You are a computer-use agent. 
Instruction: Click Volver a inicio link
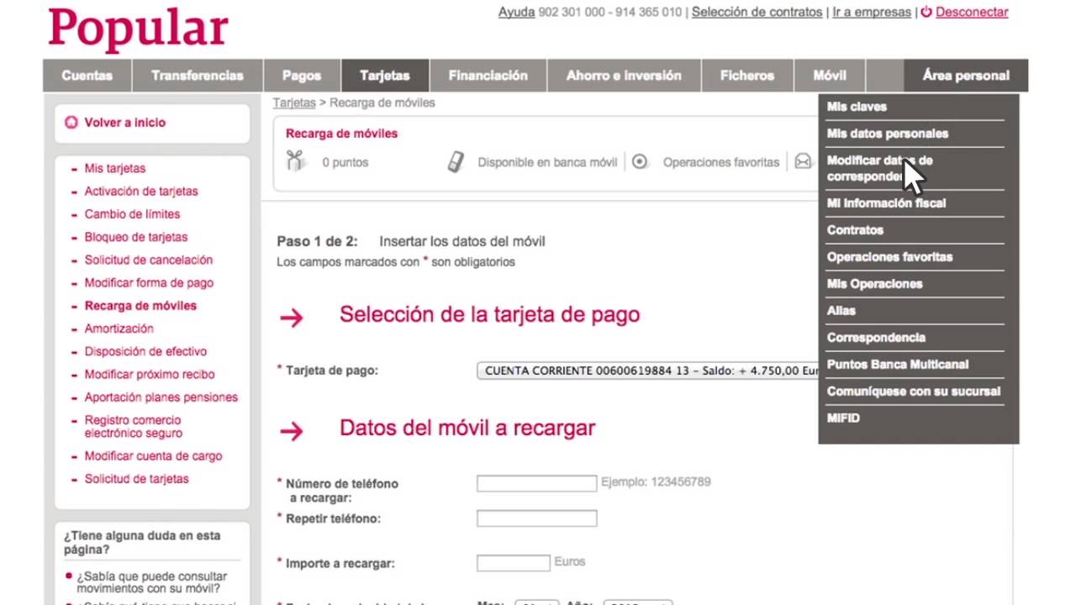[125, 123]
